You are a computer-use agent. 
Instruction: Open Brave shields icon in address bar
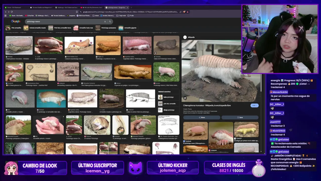(x=184, y=12)
